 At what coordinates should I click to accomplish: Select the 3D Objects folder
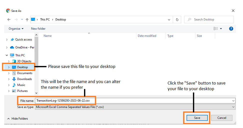point(24,61)
